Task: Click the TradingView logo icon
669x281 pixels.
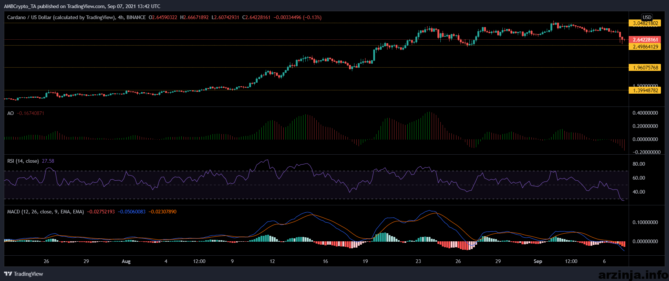Action: click(x=8, y=274)
